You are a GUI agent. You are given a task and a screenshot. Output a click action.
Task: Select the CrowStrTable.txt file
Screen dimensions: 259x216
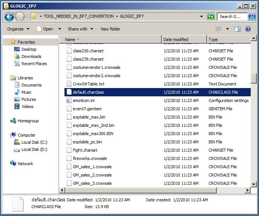(x=88, y=84)
